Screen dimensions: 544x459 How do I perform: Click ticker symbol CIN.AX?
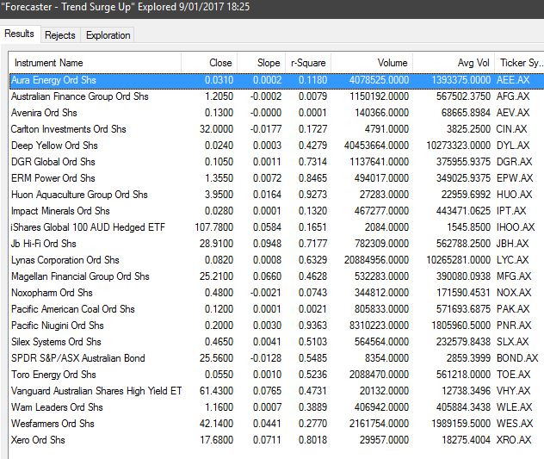[511, 129]
